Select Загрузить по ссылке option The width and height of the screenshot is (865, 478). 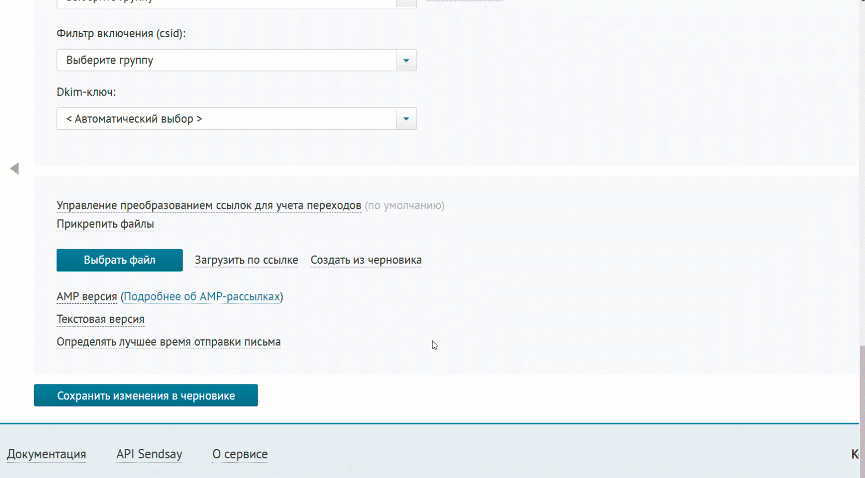[247, 260]
